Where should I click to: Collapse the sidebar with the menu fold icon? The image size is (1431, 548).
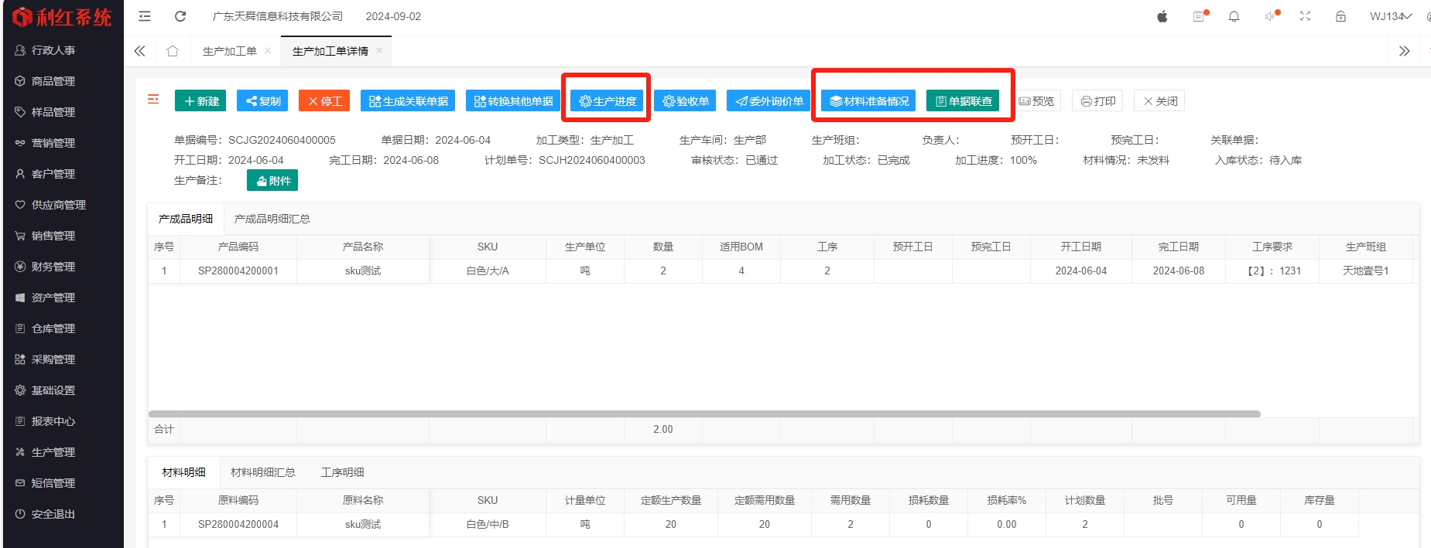pos(145,16)
